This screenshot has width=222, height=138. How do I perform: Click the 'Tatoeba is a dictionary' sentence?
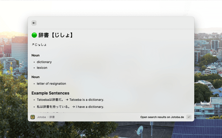click(86, 100)
